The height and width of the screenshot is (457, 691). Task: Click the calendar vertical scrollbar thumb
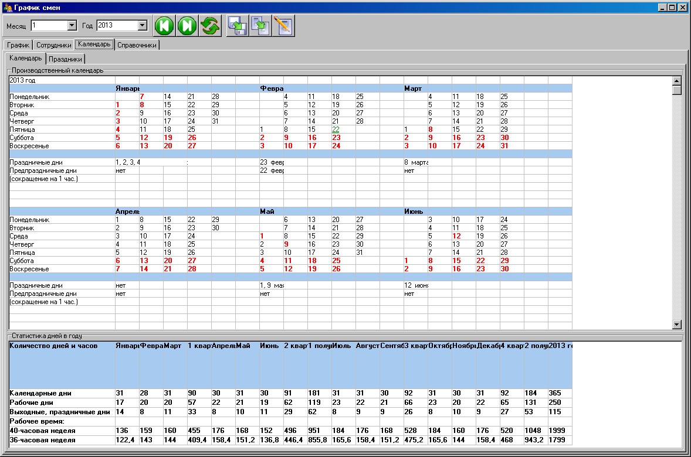677,90
